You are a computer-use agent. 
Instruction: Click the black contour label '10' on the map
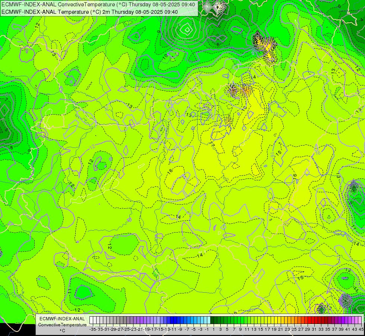click(165, 56)
